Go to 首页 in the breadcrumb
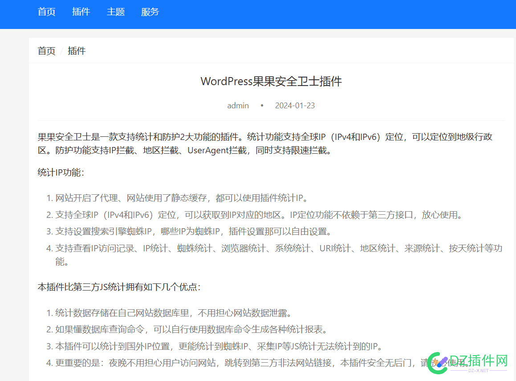 pos(46,51)
